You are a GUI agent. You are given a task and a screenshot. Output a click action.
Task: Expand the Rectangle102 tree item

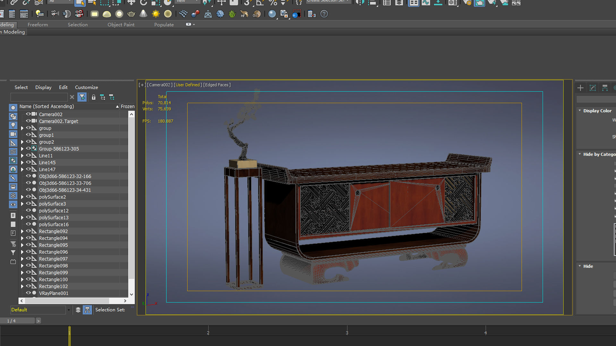(22, 286)
